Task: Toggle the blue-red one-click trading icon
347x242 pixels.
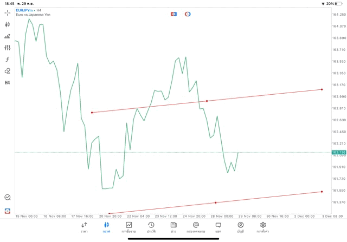Action: coord(173,14)
